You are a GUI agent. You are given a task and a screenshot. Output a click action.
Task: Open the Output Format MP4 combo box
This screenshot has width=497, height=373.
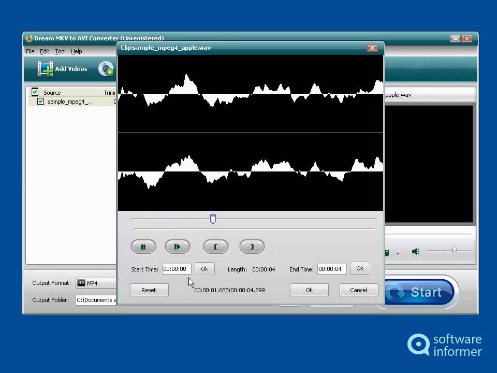pos(96,283)
